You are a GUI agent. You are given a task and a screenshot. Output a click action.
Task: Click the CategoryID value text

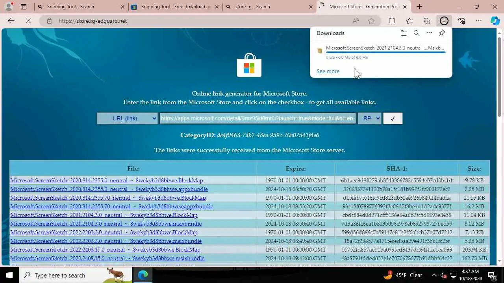pyautogui.click(x=268, y=135)
